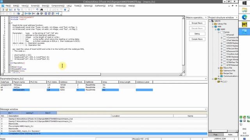250x140 pixels.
Task: Click the PLC_0_1 device icon
Action: [219, 82]
